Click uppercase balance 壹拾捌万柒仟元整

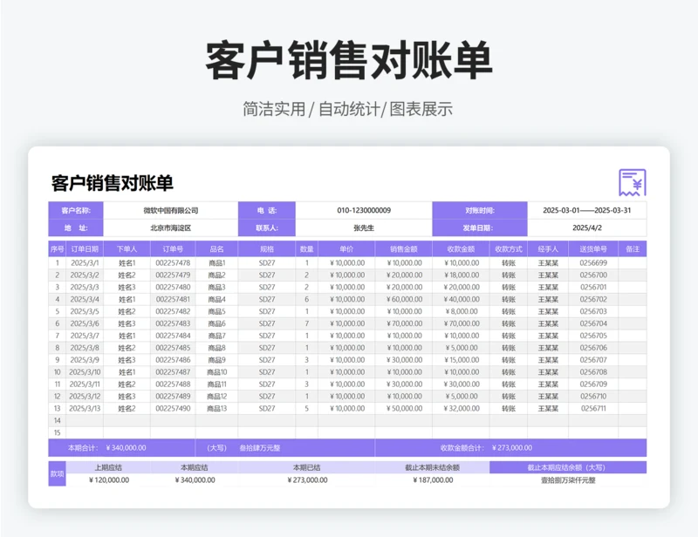(568, 480)
